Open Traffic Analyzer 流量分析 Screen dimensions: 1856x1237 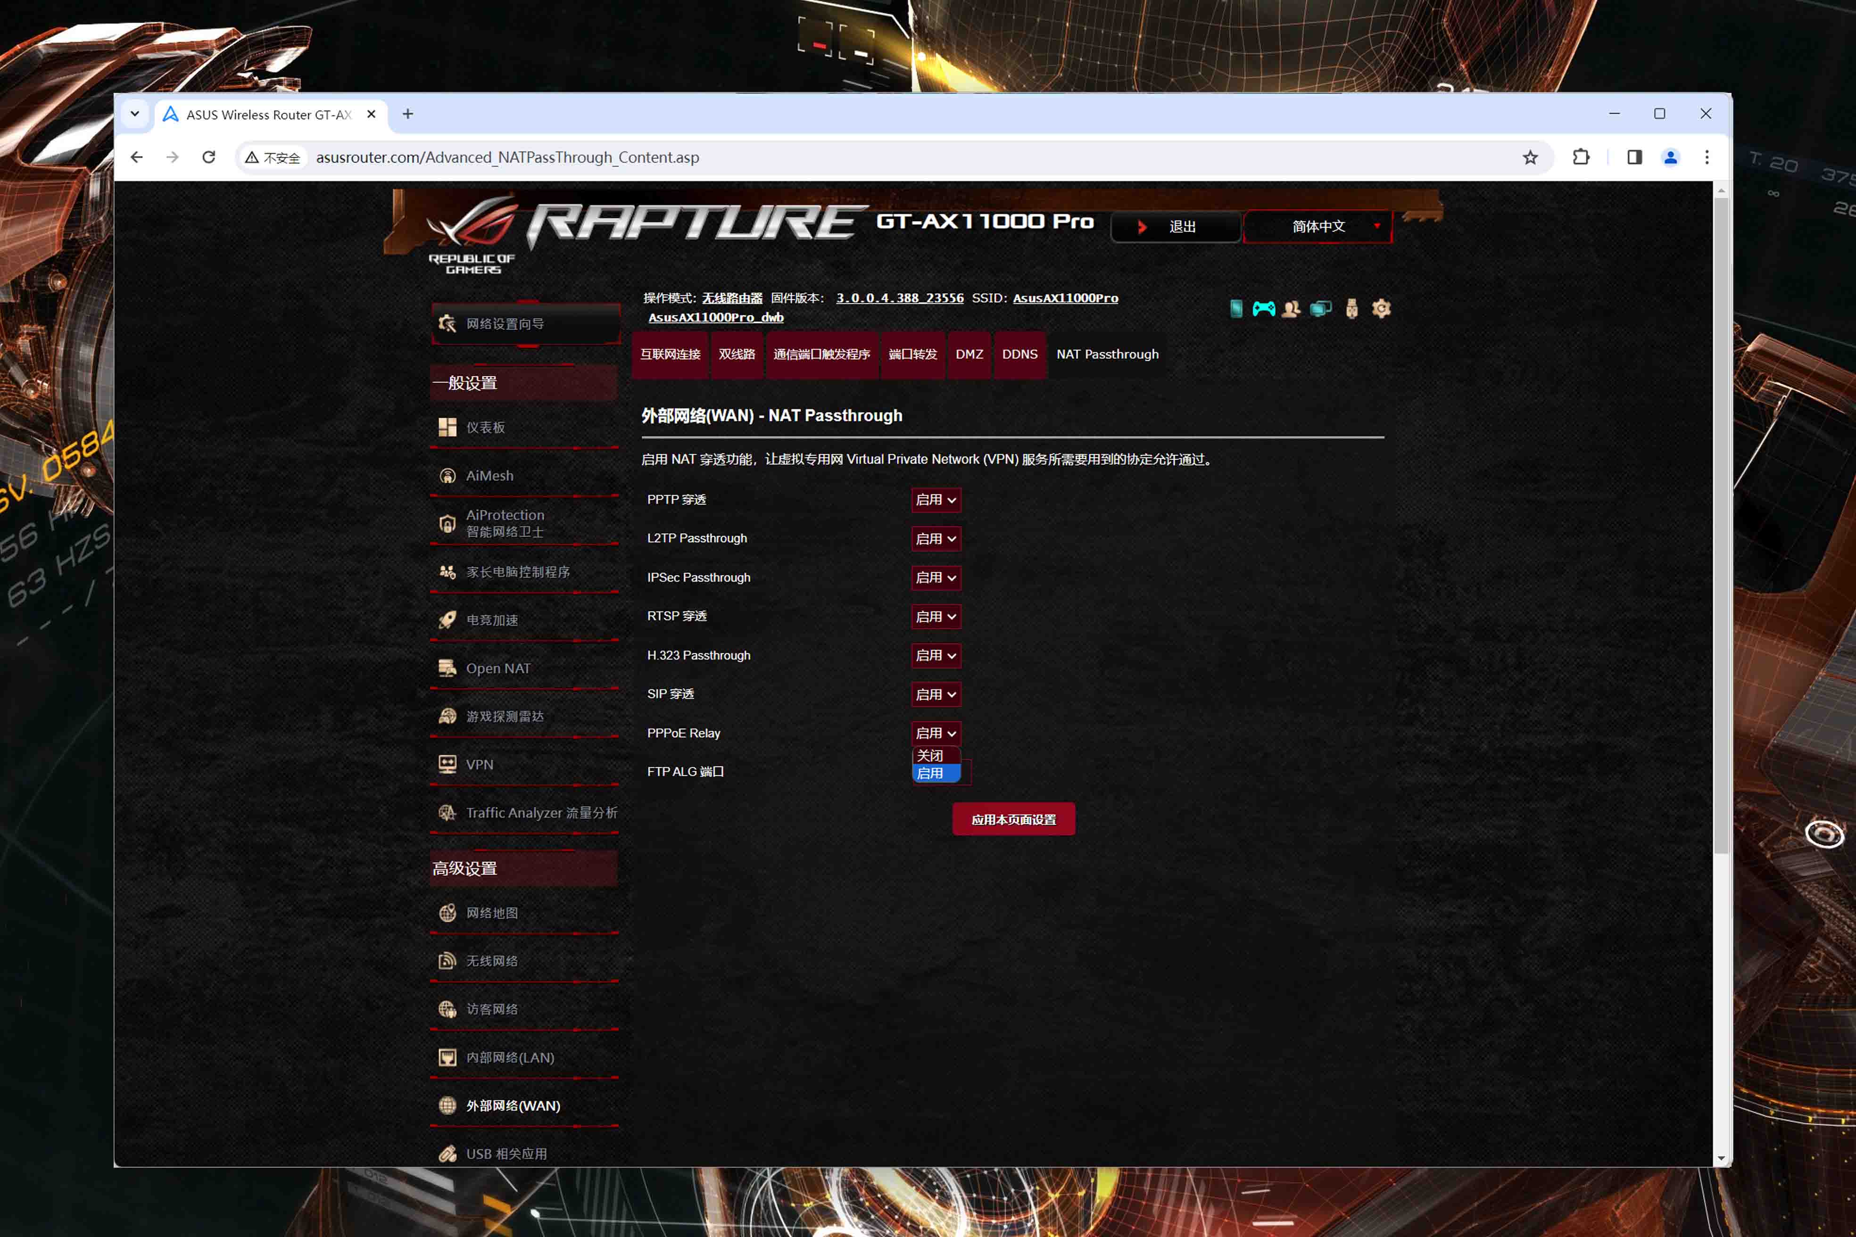[x=524, y=813]
